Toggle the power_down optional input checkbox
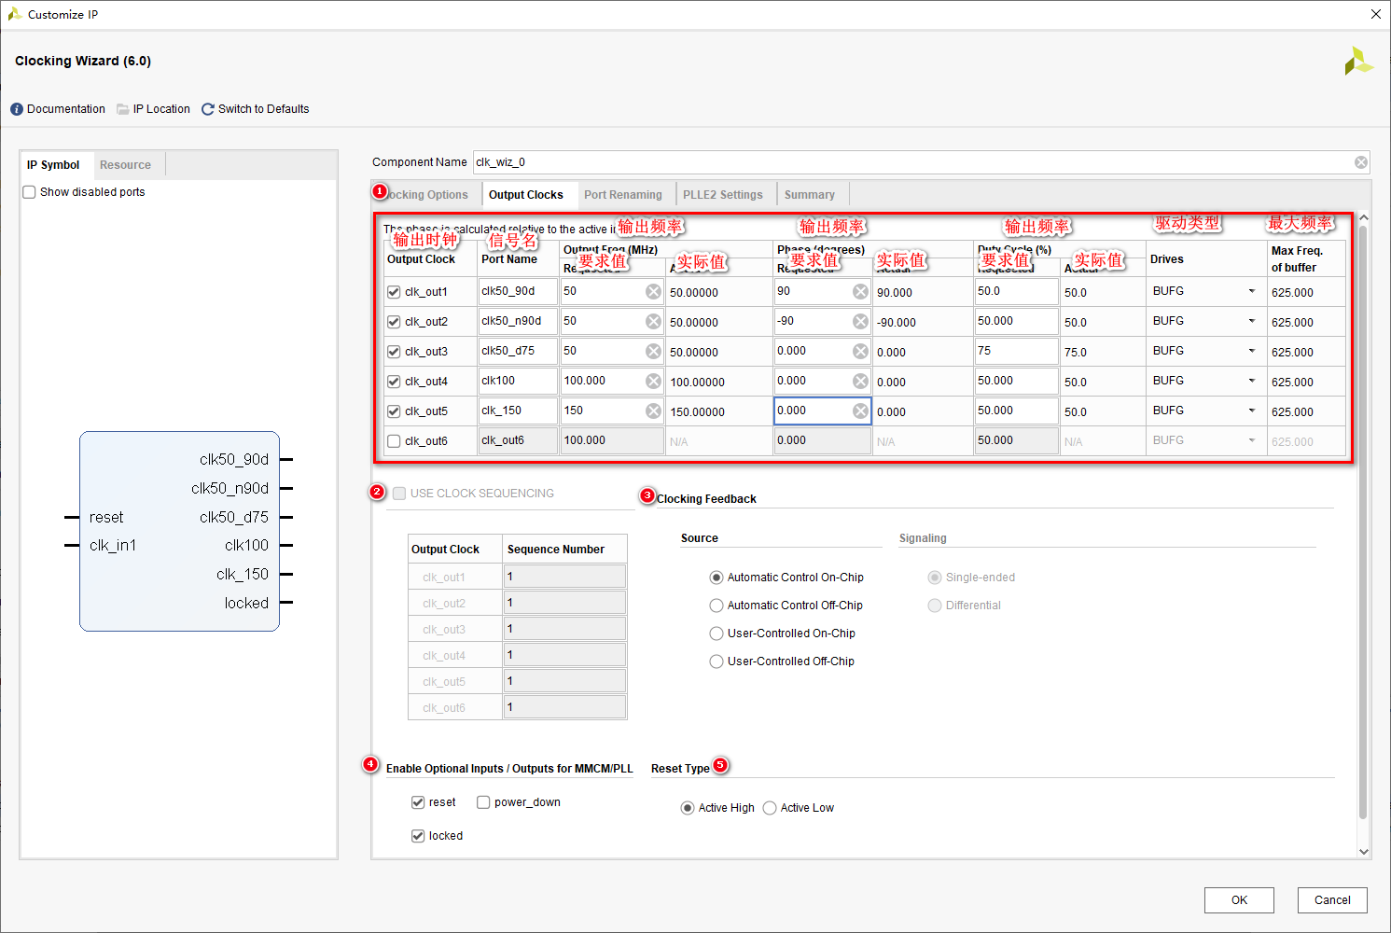The image size is (1391, 933). click(483, 802)
